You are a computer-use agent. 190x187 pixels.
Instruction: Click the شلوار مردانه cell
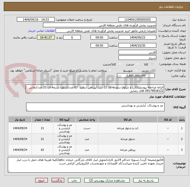pos(128,139)
